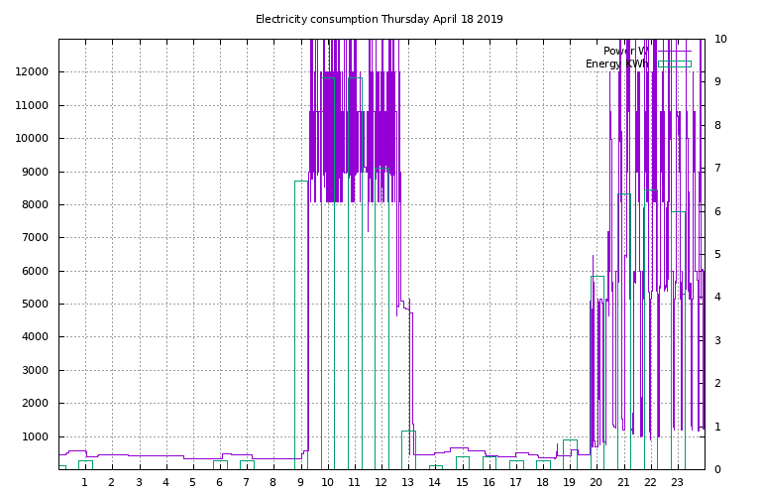Click the right axis label 1

(717, 427)
